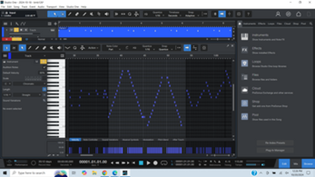The width and height of the screenshot is (315, 177).
Task: Toggle the global yellow Solo button
Action: (x=16, y=39)
